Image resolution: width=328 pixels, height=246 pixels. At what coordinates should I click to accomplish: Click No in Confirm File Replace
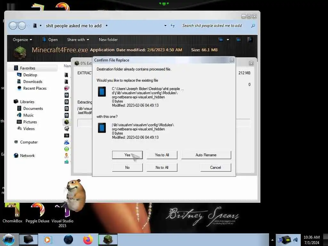pyautogui.click(x=127, y=167)
